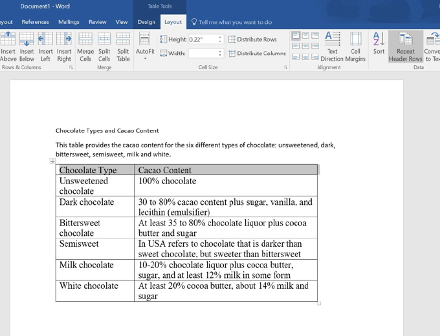Select Align Bottom Right option
This screenshot has width=440, height=336.
point(315,57)
